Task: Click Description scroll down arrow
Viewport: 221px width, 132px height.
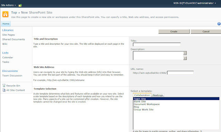Action: tap(185, 58)
